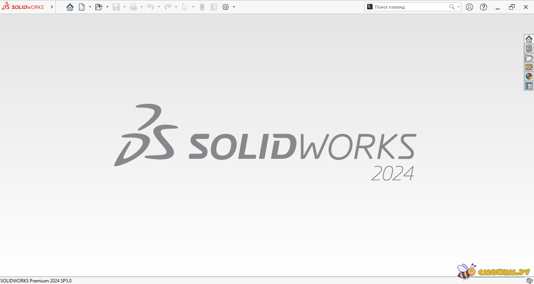The height and width of the screenshot is (284, 534).
Task: Click 'SOLIDWORKS Premium 2024 SP5.0' status text
Action: pos(36,281)
